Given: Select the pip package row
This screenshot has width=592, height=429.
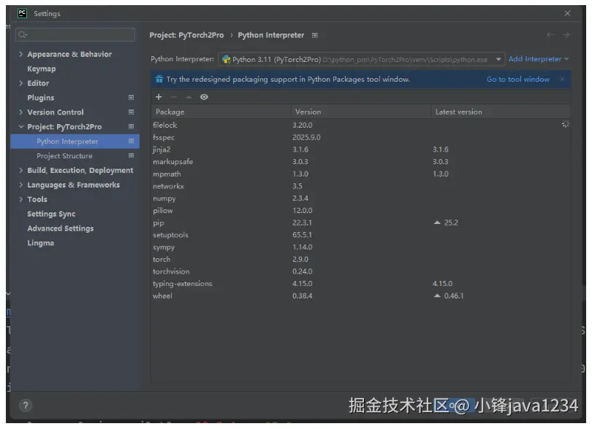Looking at the screenshot, I should click(x=360, y=223).
